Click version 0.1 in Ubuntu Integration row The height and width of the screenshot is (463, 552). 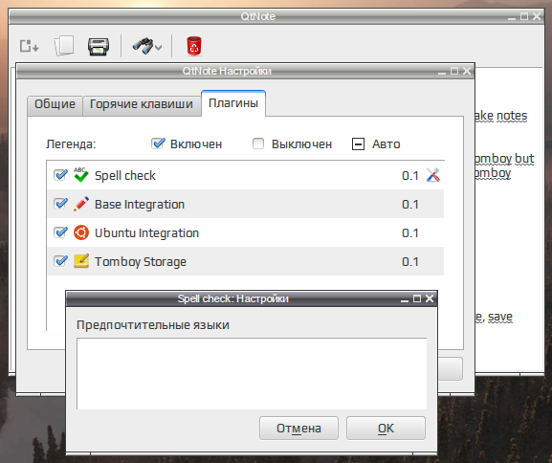pos(410,233)
